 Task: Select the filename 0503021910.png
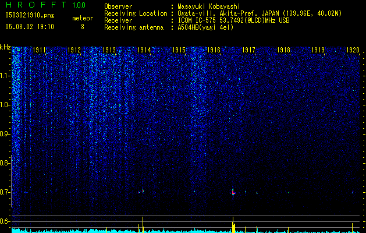30,15
